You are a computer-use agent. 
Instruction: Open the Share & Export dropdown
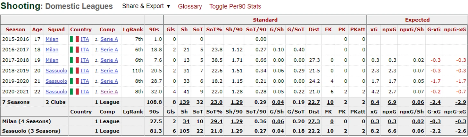pos(146,6)
